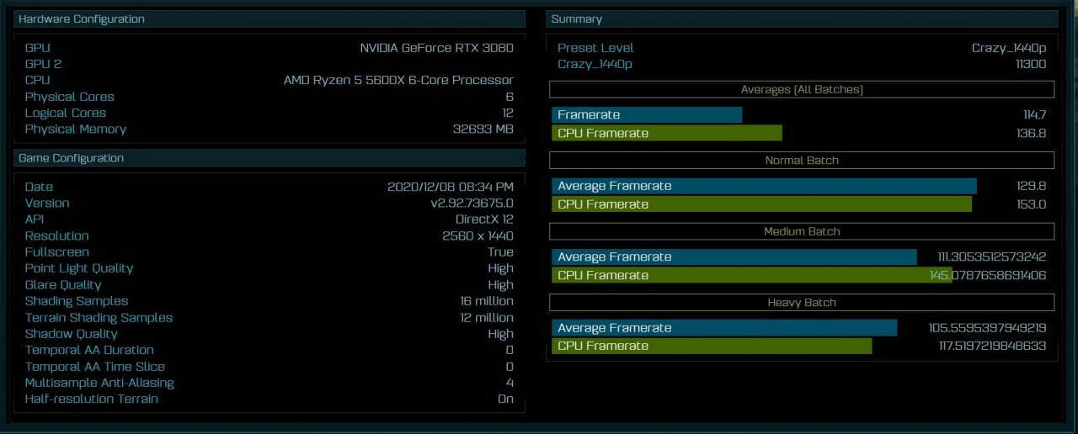Viewport: 1078px width, 434px height.
Task: Click the Multisample Anti-Aliasing label
Action: coord(99,383)
